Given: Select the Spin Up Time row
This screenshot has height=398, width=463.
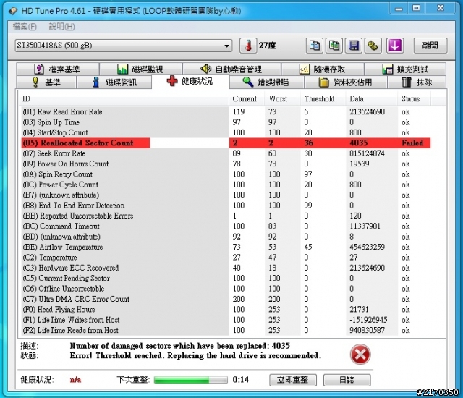Looking at the screenshot, I should point(226,122).
